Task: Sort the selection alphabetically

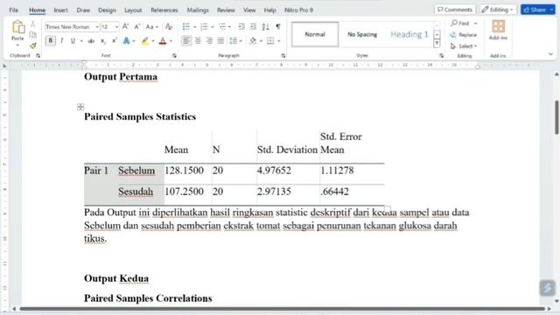Action: tap(265, 27)
